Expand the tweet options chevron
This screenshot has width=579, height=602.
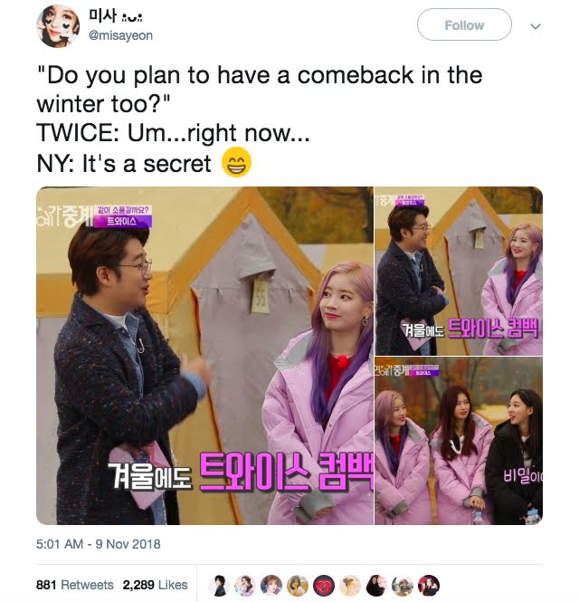click(x=536, y=26)
